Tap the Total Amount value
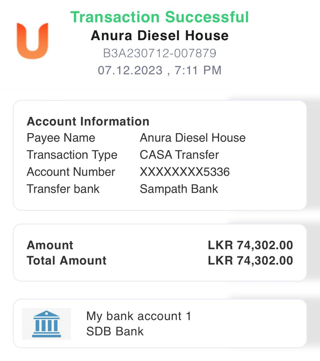Screen dimensions: 320x361 [x=250, y=261]
